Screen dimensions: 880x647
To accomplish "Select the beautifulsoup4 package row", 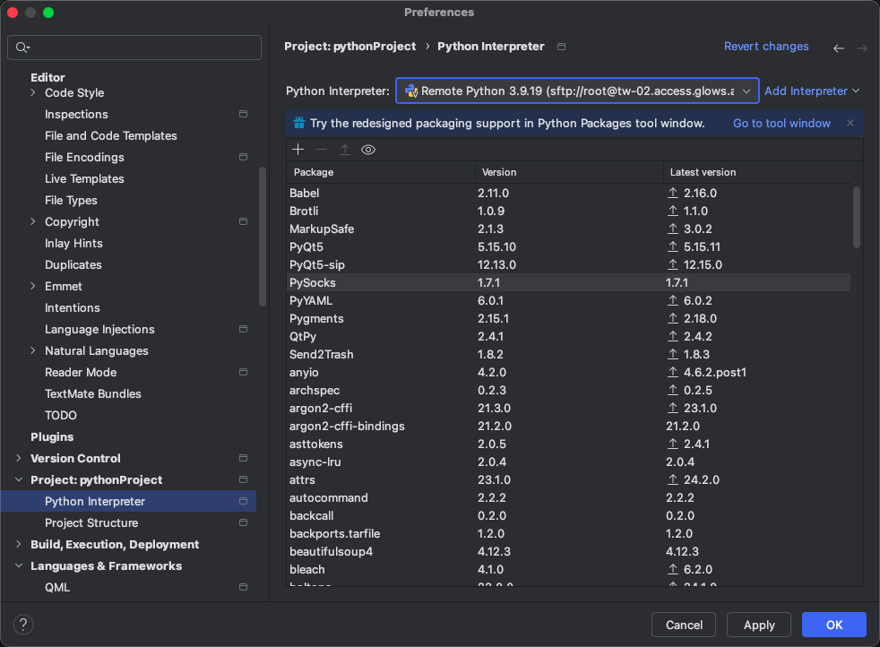I will pos(568,552).
